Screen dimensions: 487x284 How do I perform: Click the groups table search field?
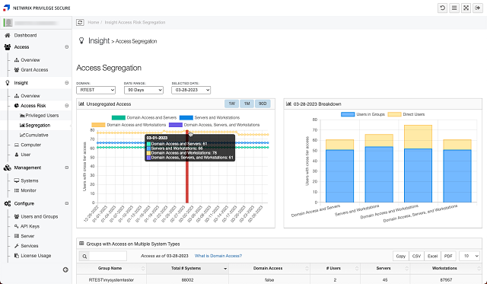[x=107, y=257]
